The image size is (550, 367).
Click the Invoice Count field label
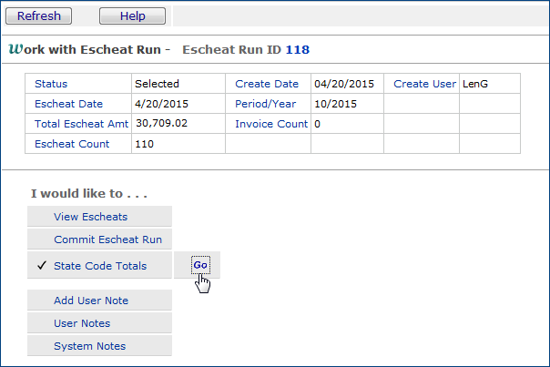tap(271, 124)
